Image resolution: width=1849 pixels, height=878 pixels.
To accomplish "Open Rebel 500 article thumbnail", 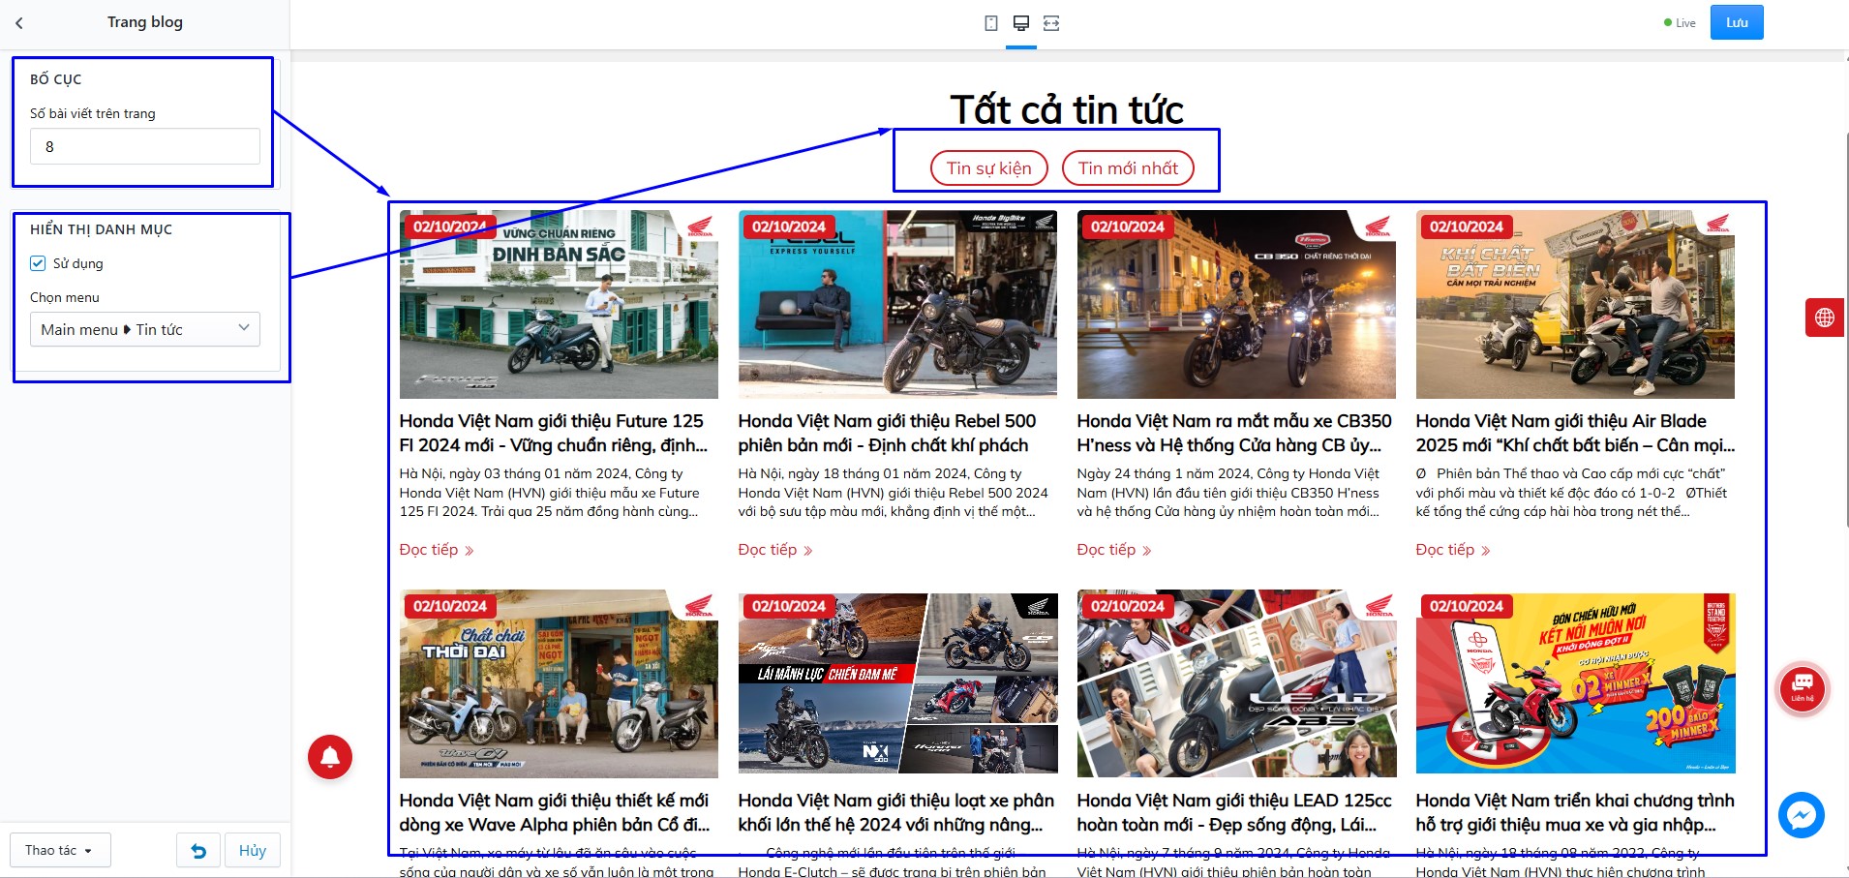I will pyautogui.click(x=897, y=304).
